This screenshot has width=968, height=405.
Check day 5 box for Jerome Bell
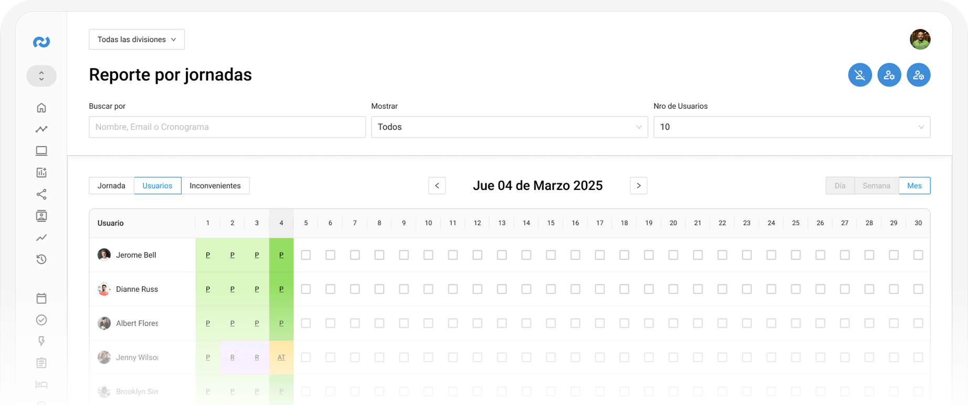coord(306,255)
